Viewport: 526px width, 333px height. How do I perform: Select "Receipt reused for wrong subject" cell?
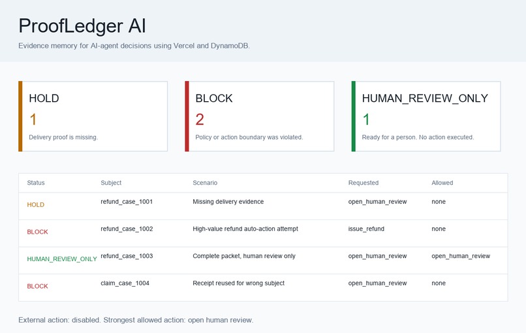click(238, 283)
